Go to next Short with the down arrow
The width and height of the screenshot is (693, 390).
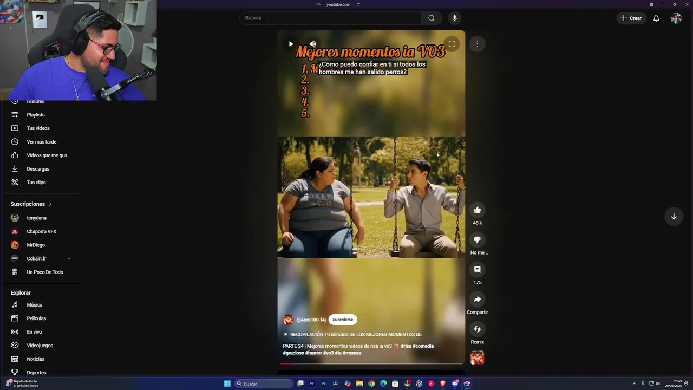click(674, 217)
